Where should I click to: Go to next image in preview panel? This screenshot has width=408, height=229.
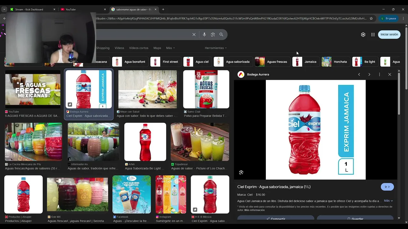click(x=369, y=74)
